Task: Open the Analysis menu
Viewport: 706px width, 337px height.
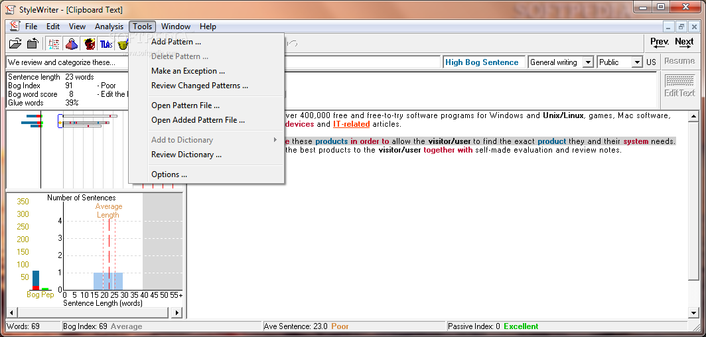Action: click(x=109, y=27)
